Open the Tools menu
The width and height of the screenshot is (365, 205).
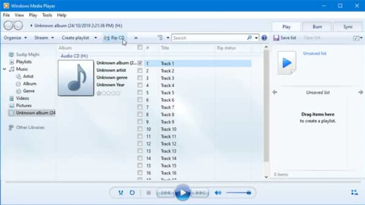click(x=47, y=15)
